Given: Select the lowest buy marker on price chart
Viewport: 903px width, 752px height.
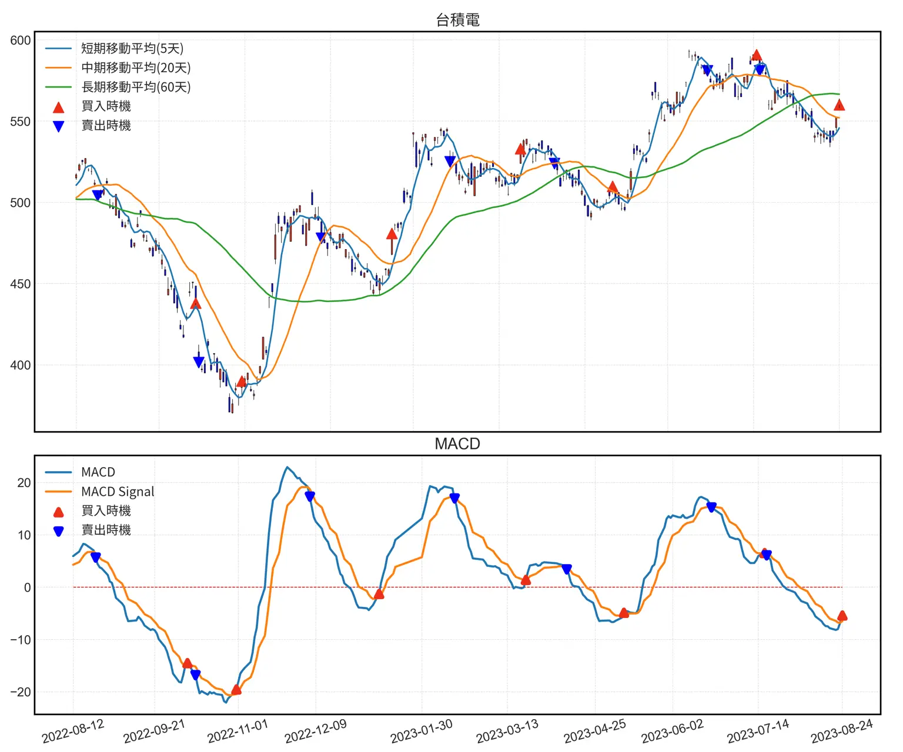Looking at the screenshot, I should pyautogui.click(x=241, y=382).
